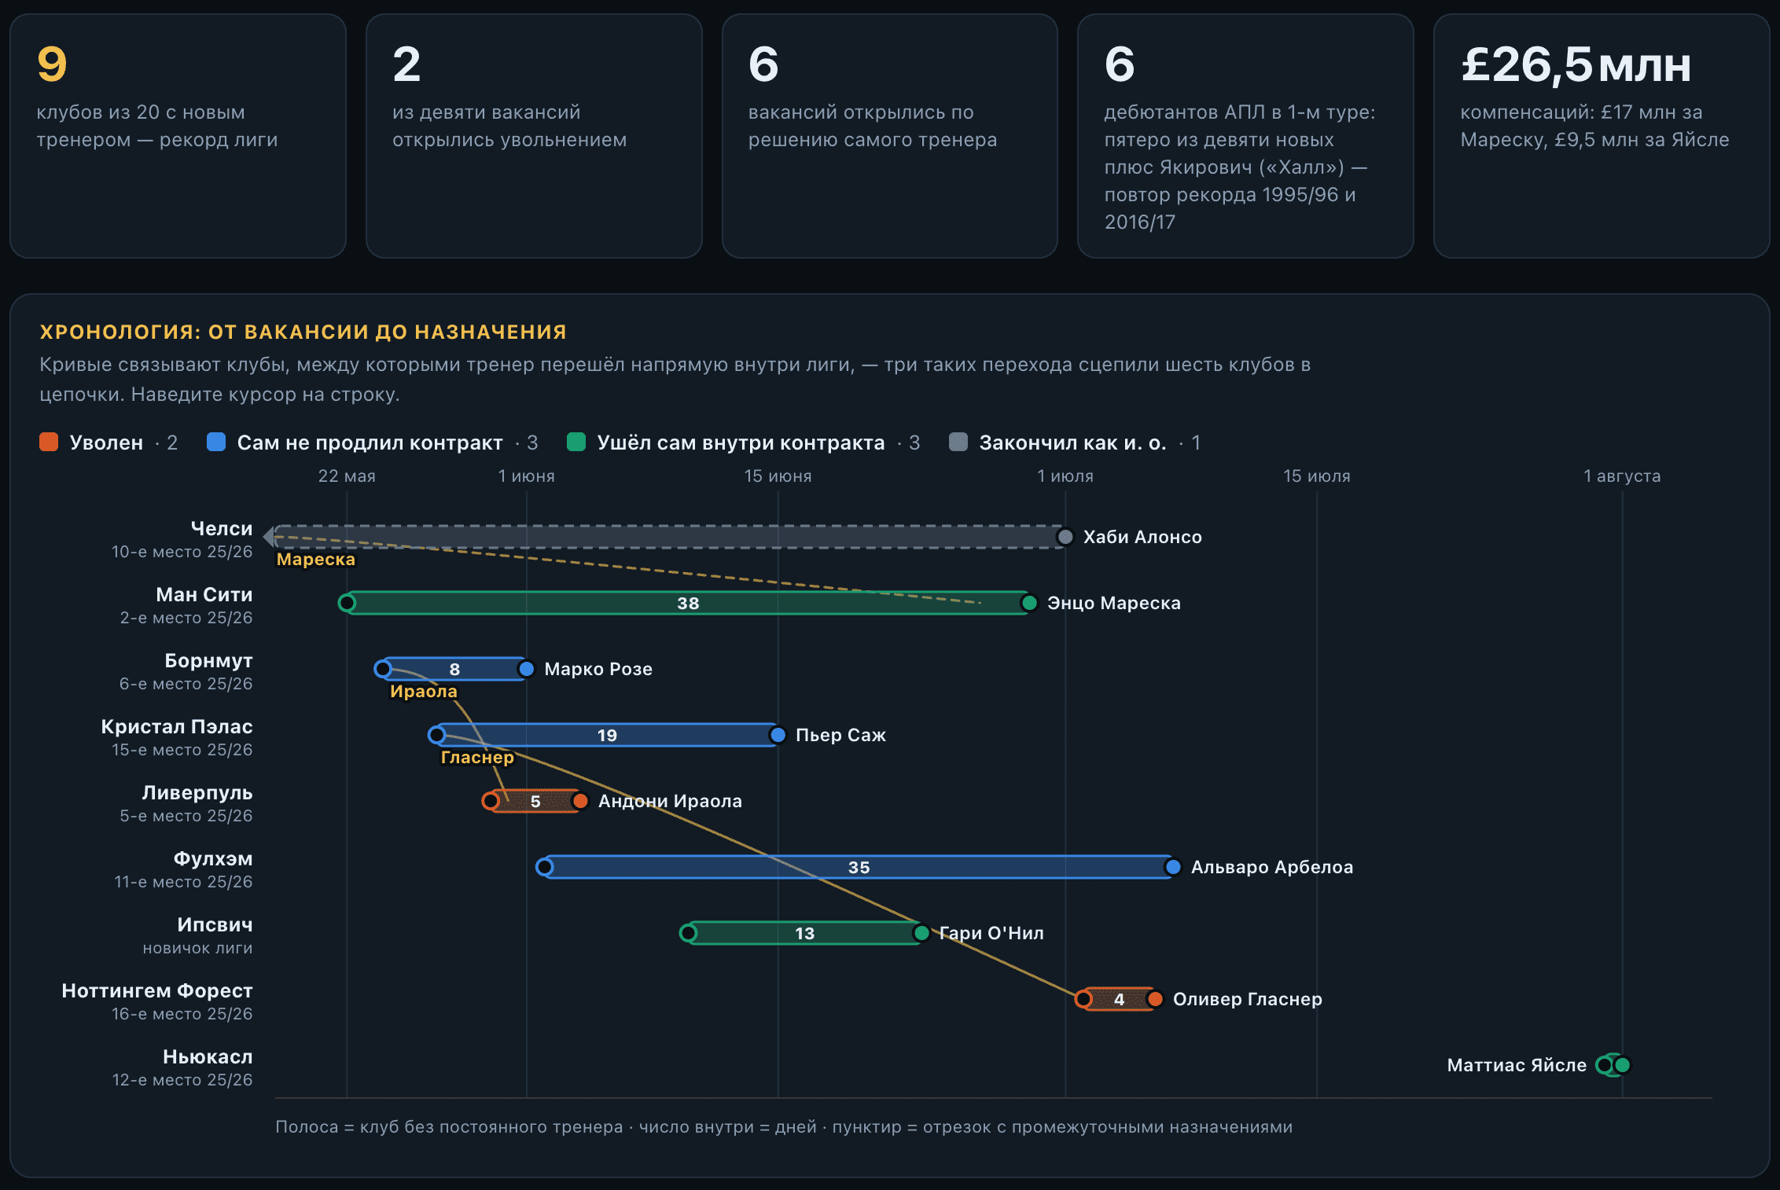The image size is (1780, 1190).
Task: Click the green Ушёл сам внутри контракта swatch
Action: pyautogui.click(x=576, y=442)
